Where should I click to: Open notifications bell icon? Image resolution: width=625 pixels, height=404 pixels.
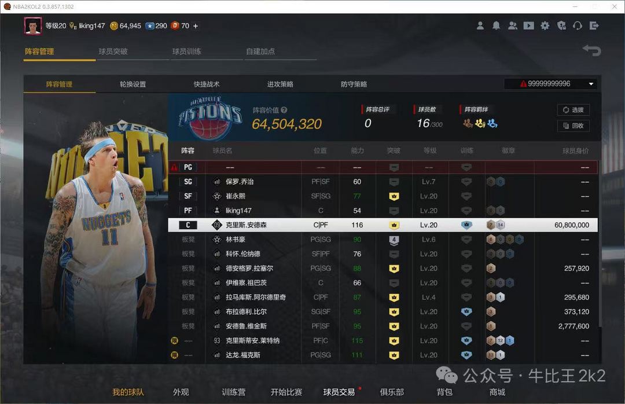(x=497, y=26)
